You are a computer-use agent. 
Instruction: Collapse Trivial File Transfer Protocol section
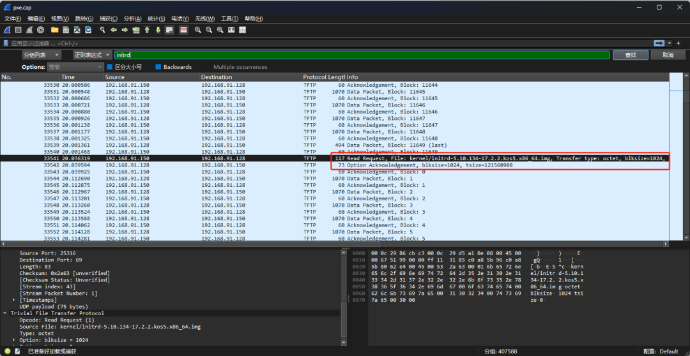[x=6, y=313]
